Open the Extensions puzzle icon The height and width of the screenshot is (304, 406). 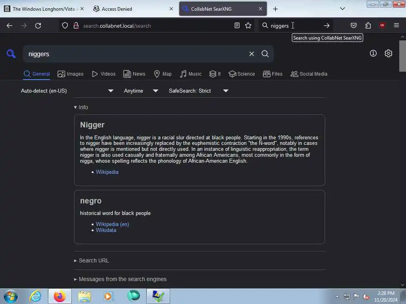[x=368, y=25]
